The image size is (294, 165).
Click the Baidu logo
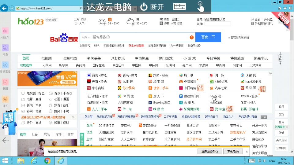click(x=64, y=38)
